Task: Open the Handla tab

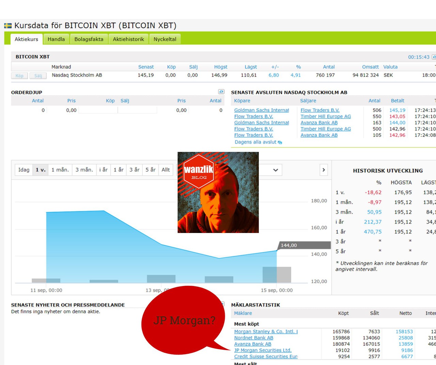Action: pyautogui.click(x=56, y=39)
